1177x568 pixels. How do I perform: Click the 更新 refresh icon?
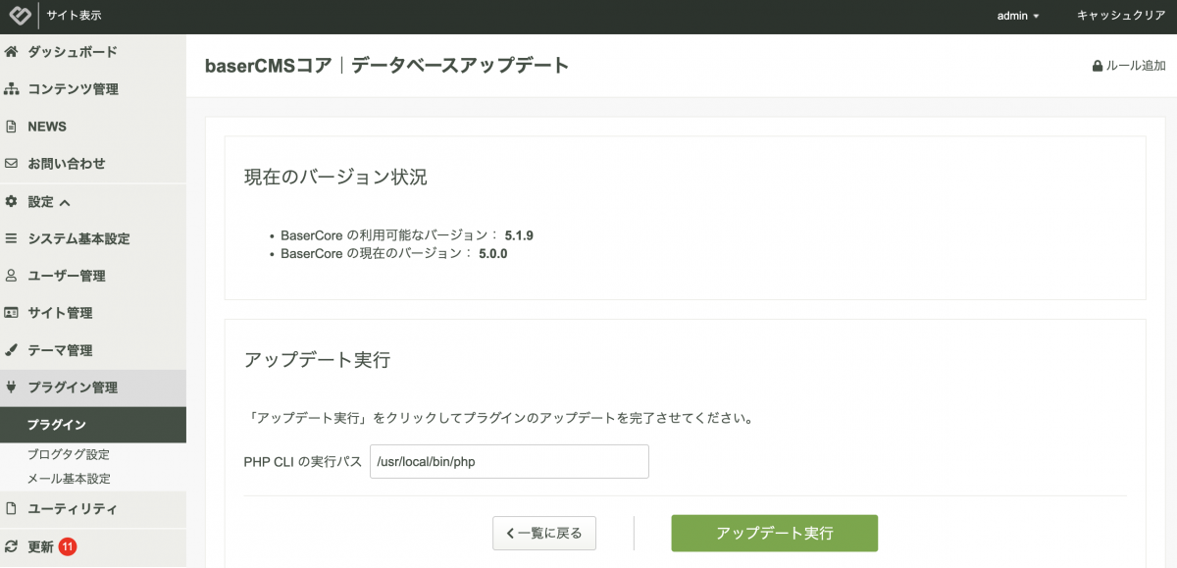pos(12,547)
